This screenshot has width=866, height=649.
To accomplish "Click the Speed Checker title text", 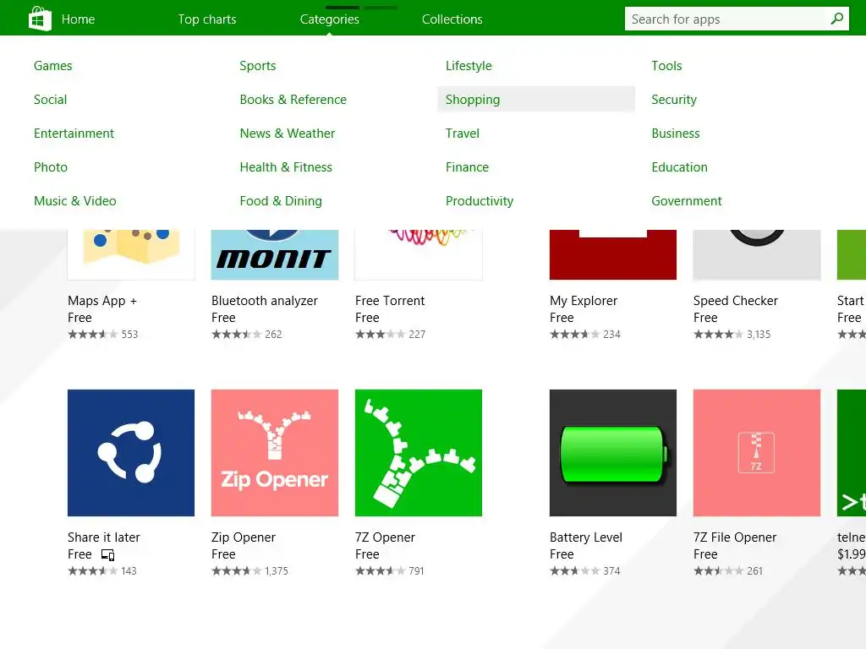I will [x=735, y=301].
